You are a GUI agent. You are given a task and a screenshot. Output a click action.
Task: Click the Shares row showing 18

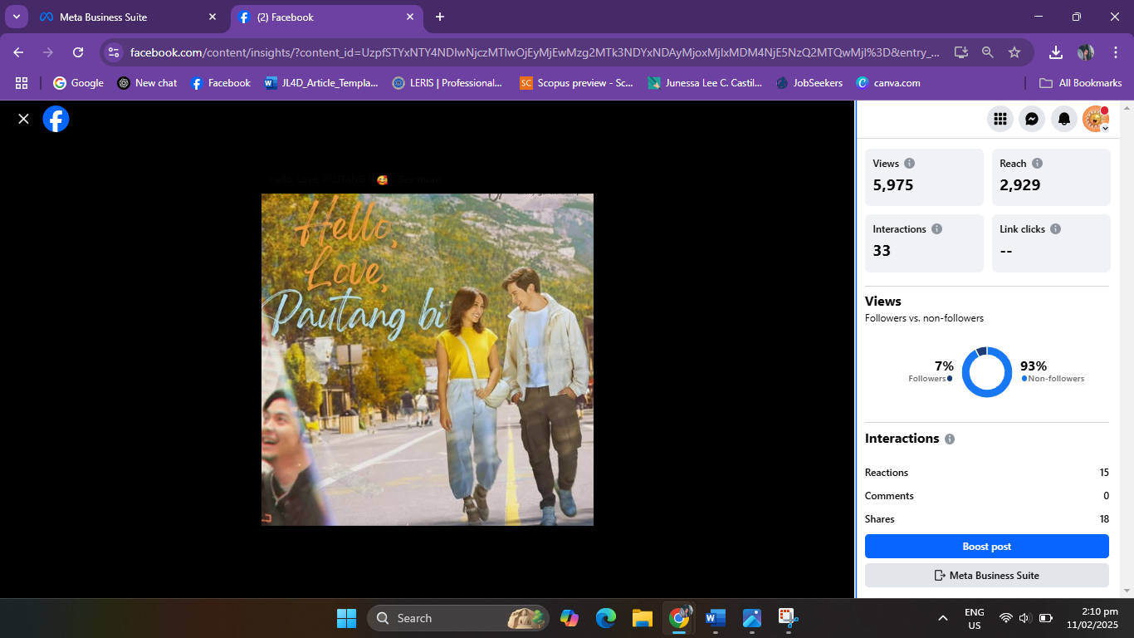pyautogui.click(x=986, y=519)
